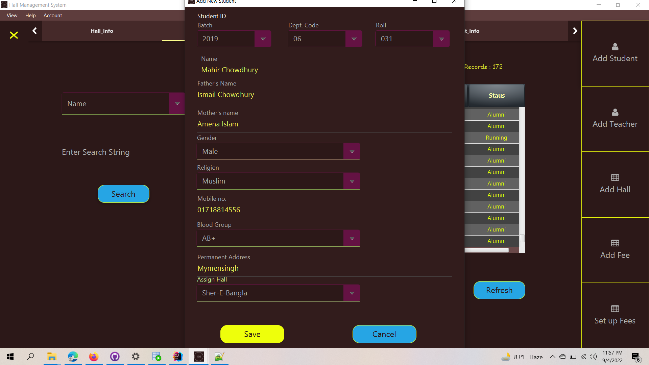This screenshot has width=649, height=365.
Task: Open IntelliJ IDEA from the taskbar
Action: pyautogui.click(x=177, y=357)
